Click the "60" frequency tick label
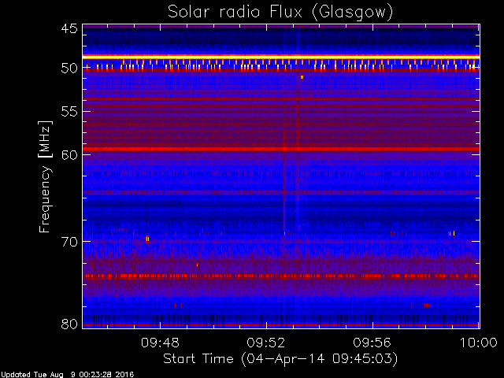Screen dimensions: 504x378 69,155
